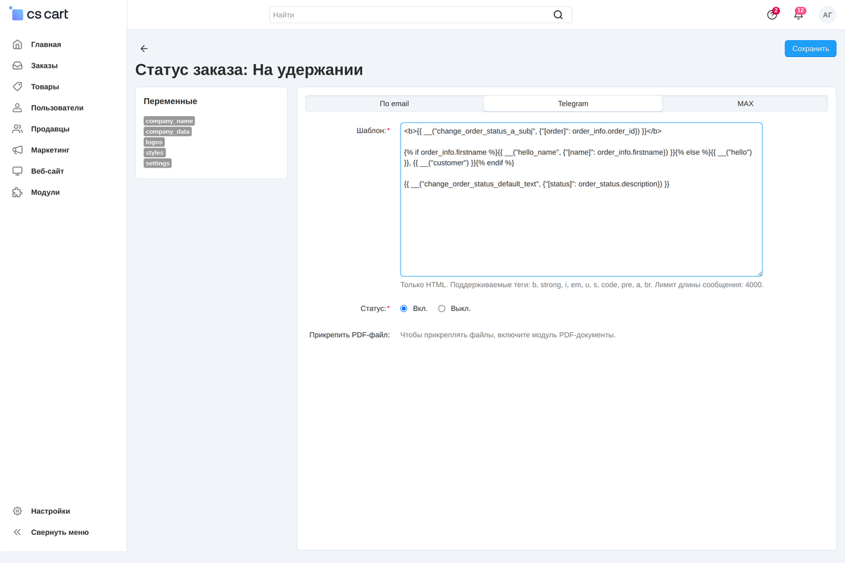
Task: Open the Главная home icon
Action: click(x=18, y=44)
